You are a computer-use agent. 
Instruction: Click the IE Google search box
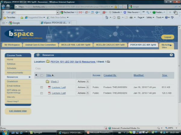click(153, 7)
